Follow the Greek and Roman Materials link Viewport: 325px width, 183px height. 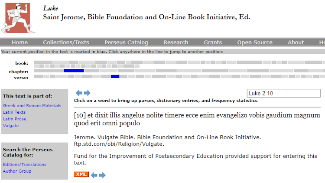[32, 105]
